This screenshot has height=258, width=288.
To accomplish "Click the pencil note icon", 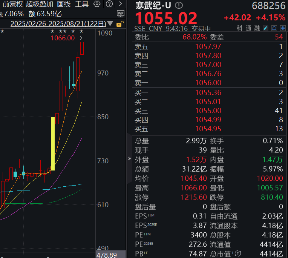I will tap(266, 28).
